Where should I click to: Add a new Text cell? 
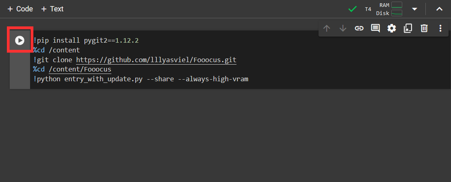pos(52,9)
